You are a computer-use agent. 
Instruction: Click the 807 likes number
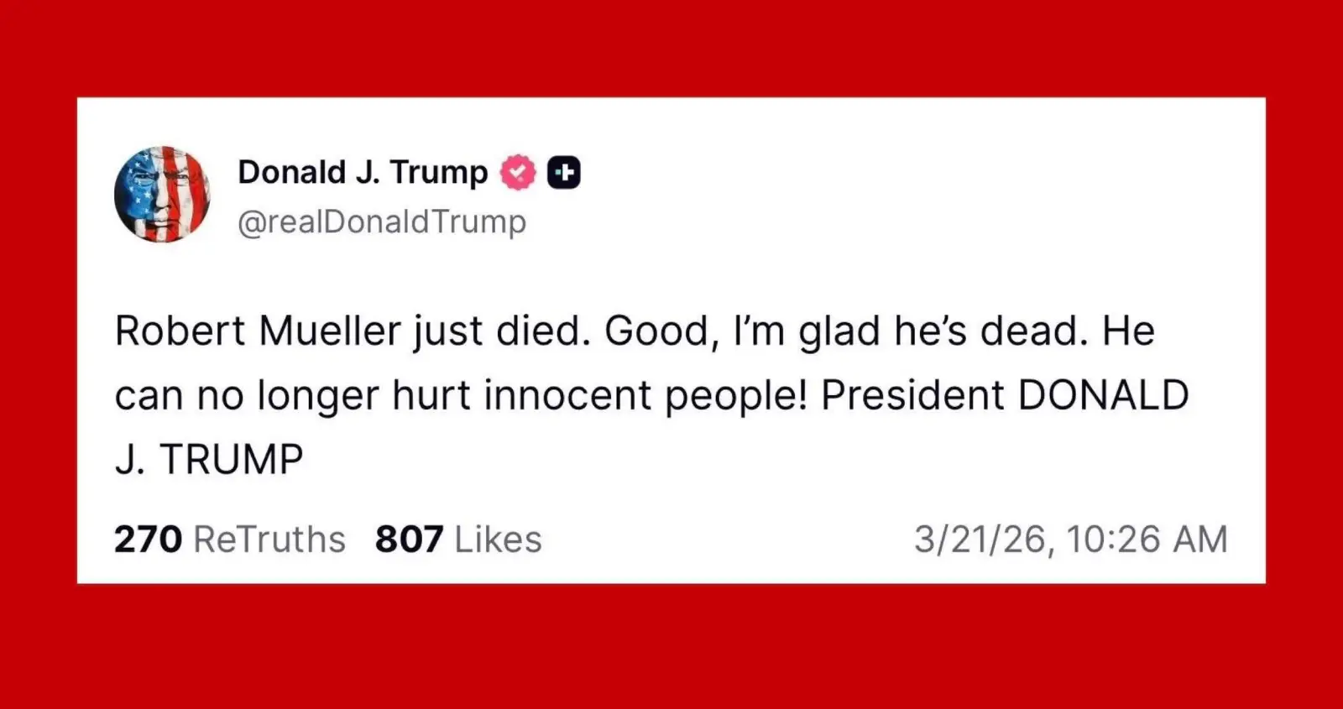pos(409,540)
